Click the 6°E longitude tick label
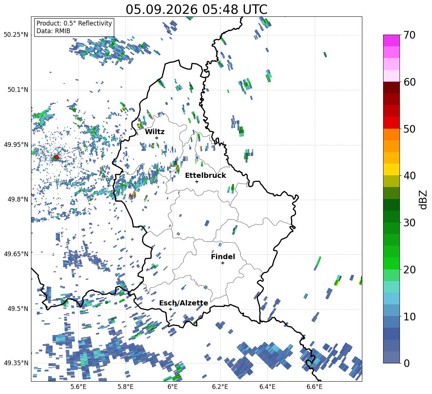The image size is (432, 394). pyautogui.click(x=173, y=387)
